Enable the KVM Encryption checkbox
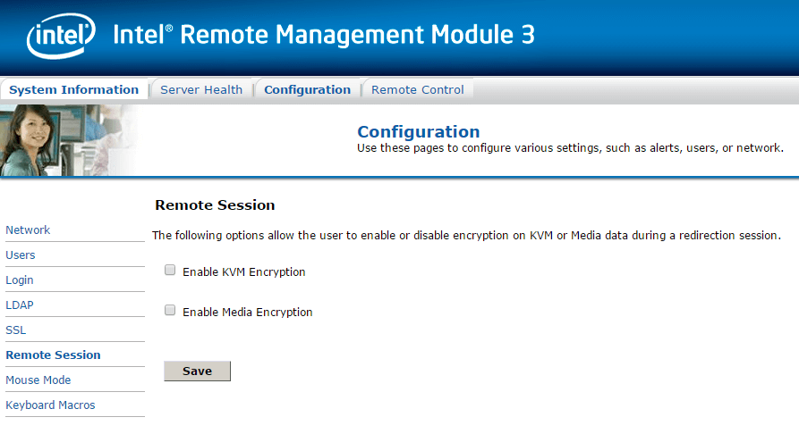Viewport: 799px width, 434px height. click(x=170, y=271)
